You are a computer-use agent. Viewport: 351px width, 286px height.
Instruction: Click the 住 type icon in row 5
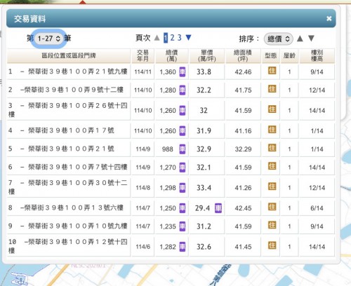click(272, 148)
